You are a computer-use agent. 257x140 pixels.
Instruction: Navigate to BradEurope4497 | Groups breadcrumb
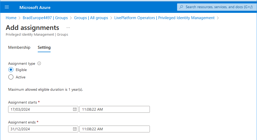[45, 18]
